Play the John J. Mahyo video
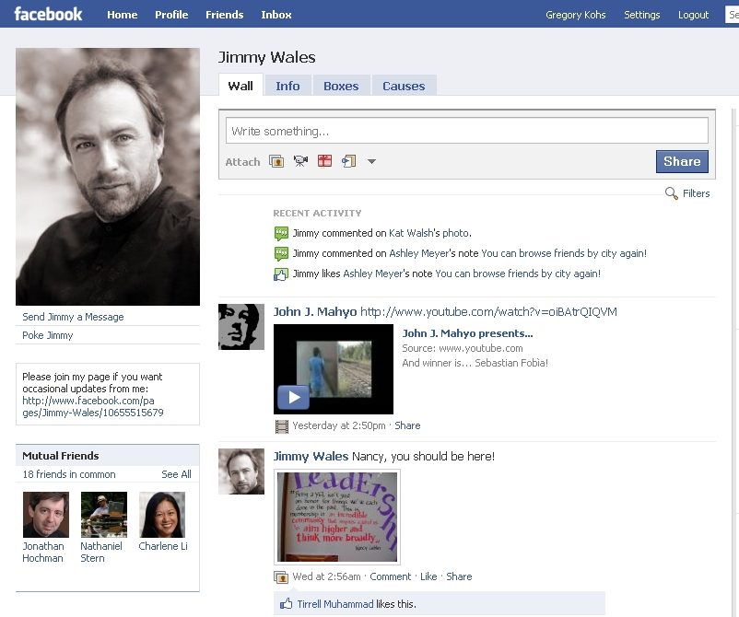 pyautogui.click(x=293, y=397)
